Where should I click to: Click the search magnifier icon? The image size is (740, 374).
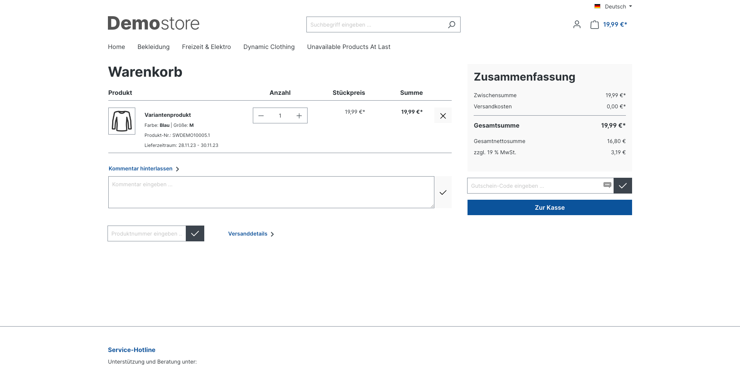click(x=451, y=25)
